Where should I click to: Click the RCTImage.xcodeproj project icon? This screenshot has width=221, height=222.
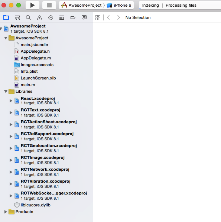click(17, 160)
